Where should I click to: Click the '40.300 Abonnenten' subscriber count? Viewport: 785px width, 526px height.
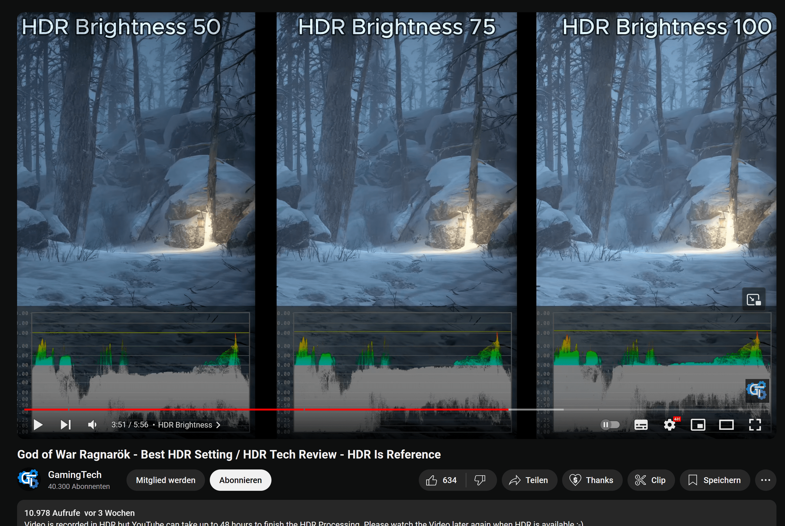pos(79,487)
